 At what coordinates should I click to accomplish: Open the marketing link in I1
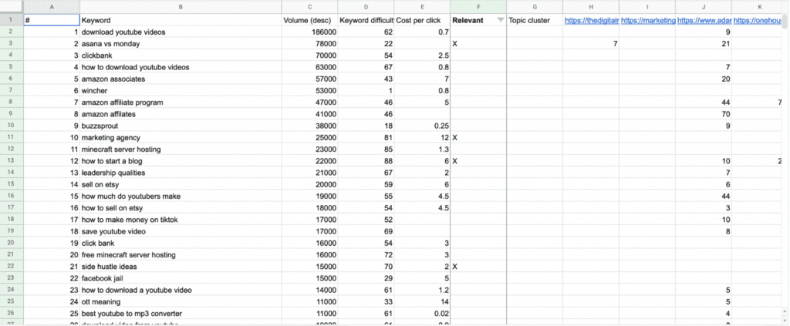click(648, 20)
